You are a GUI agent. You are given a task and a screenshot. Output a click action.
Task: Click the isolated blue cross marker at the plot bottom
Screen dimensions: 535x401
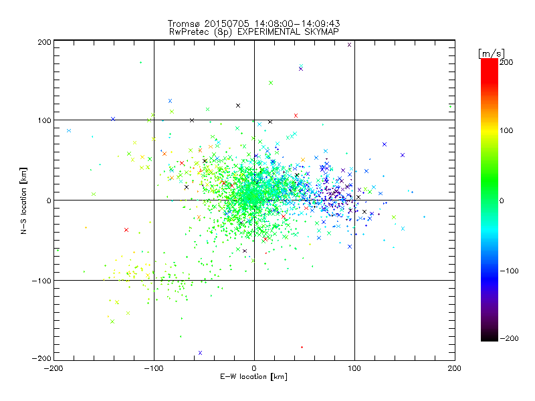(200, 353)
